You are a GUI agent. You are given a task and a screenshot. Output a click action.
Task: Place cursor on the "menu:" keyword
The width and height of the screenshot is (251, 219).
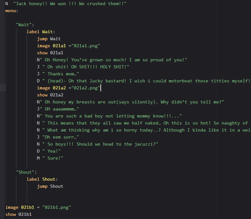pyautogui.click(x=12, y=11)
